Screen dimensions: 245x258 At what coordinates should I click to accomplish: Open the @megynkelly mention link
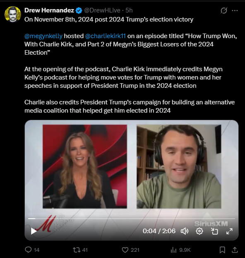tap(43, 36)
